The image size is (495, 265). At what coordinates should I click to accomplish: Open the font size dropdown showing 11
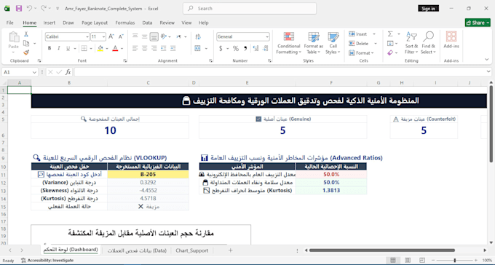[103, 37]
